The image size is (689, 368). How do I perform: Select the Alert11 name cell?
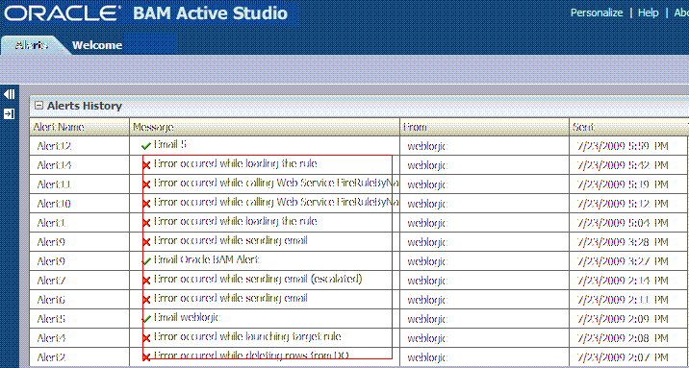coord(80,184)
